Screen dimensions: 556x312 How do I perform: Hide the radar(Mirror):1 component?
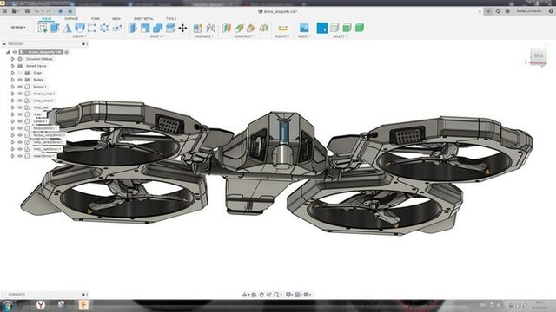pyautogui.click(x=20, y=156)
